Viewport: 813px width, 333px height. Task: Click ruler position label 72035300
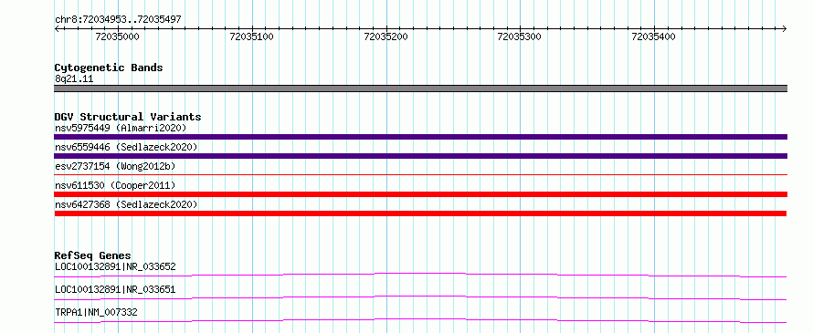(519, 36)
